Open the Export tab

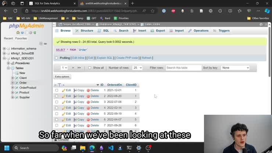158,31
